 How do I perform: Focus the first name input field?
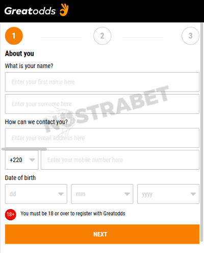pos(102,82)
